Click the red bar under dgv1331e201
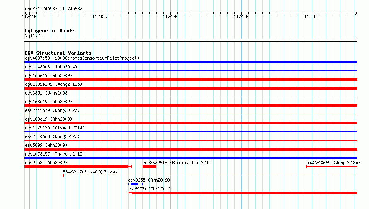This screenshot has width=369, height=209. 191,88
